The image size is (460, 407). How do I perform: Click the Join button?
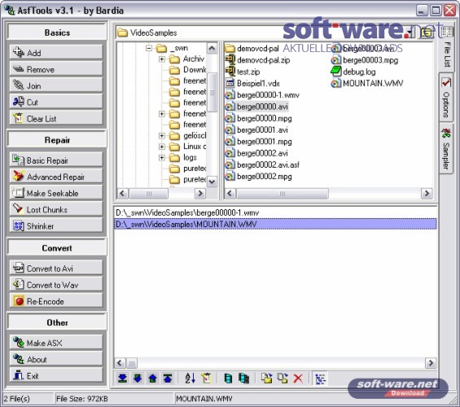56,85
